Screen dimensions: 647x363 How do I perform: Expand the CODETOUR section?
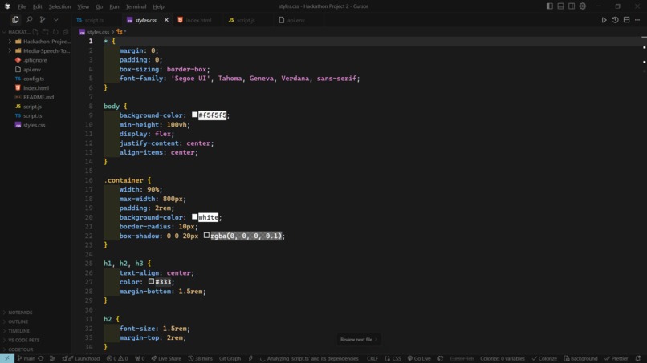(x=20, y=349)
